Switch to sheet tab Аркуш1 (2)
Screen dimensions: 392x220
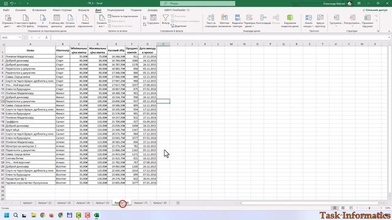pyautogui.click(x=45, y=203)
